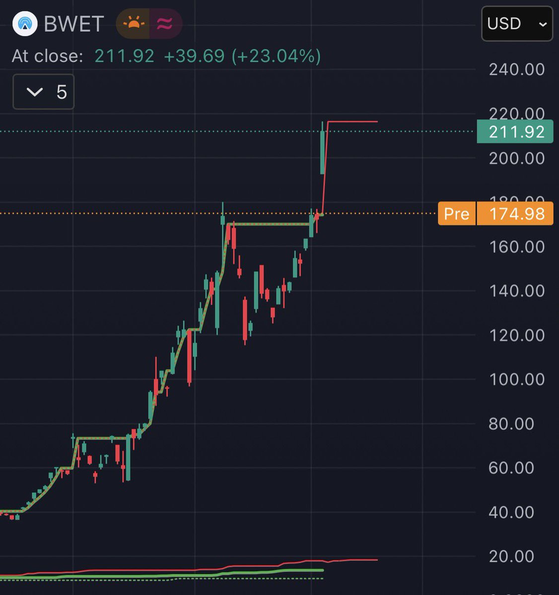Click the 100.00 price axis label
The width and height of the screenshot is (559, 595).
(x=517, y=379)
